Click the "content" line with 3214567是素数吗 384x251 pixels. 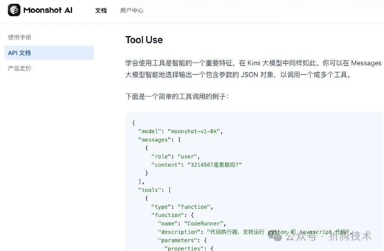(196, 165)
